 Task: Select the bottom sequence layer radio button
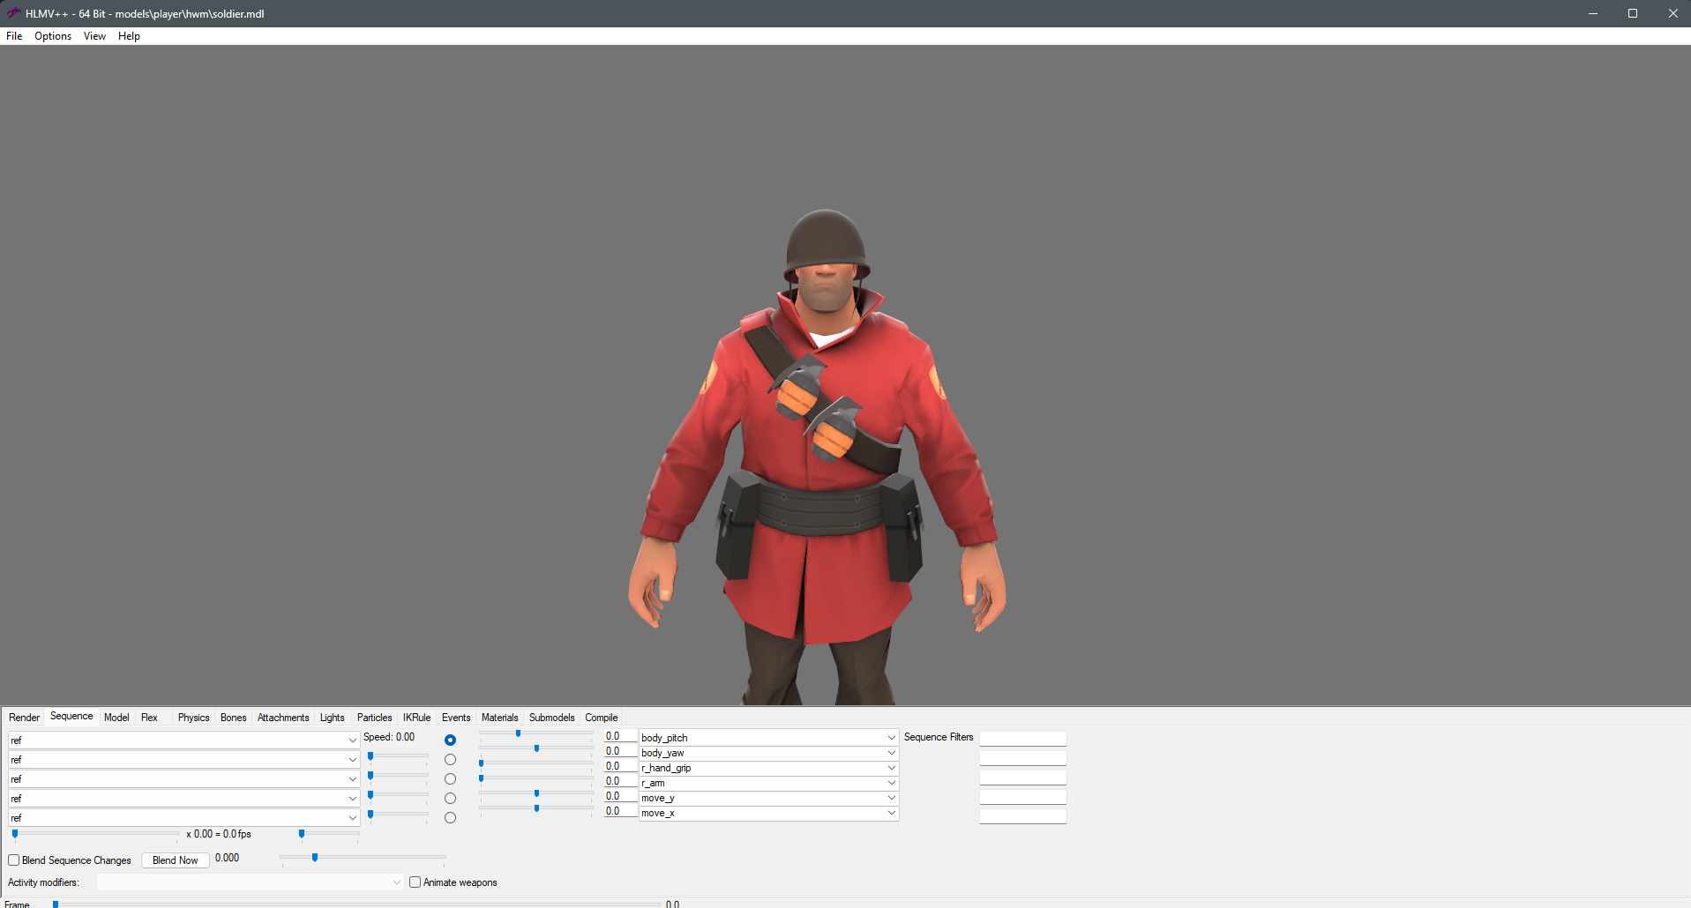pos(450,818)
